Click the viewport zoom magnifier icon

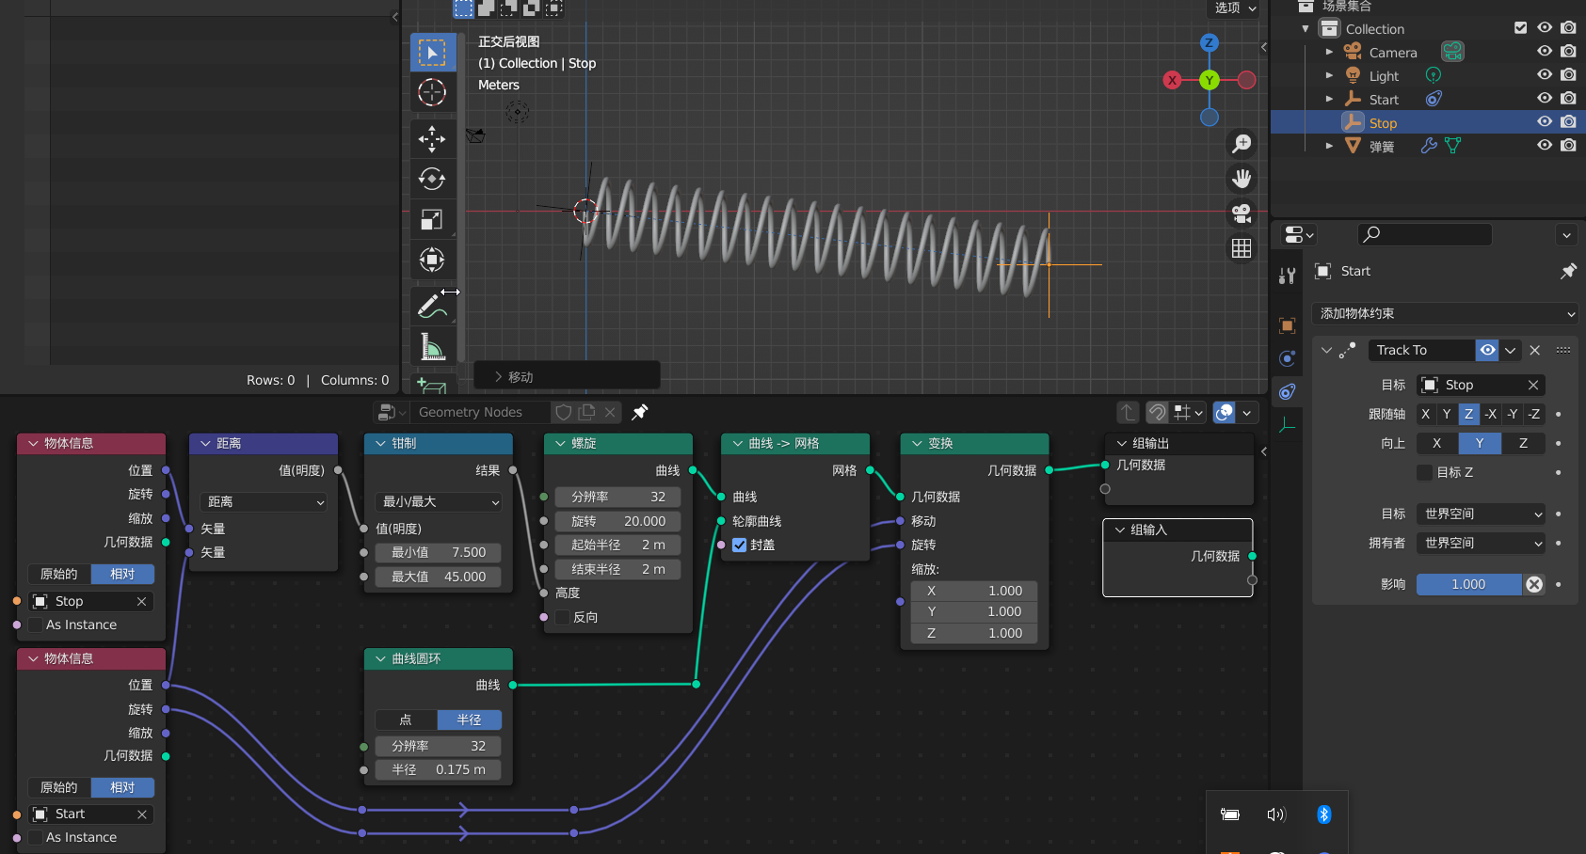tap(1242, 143)
